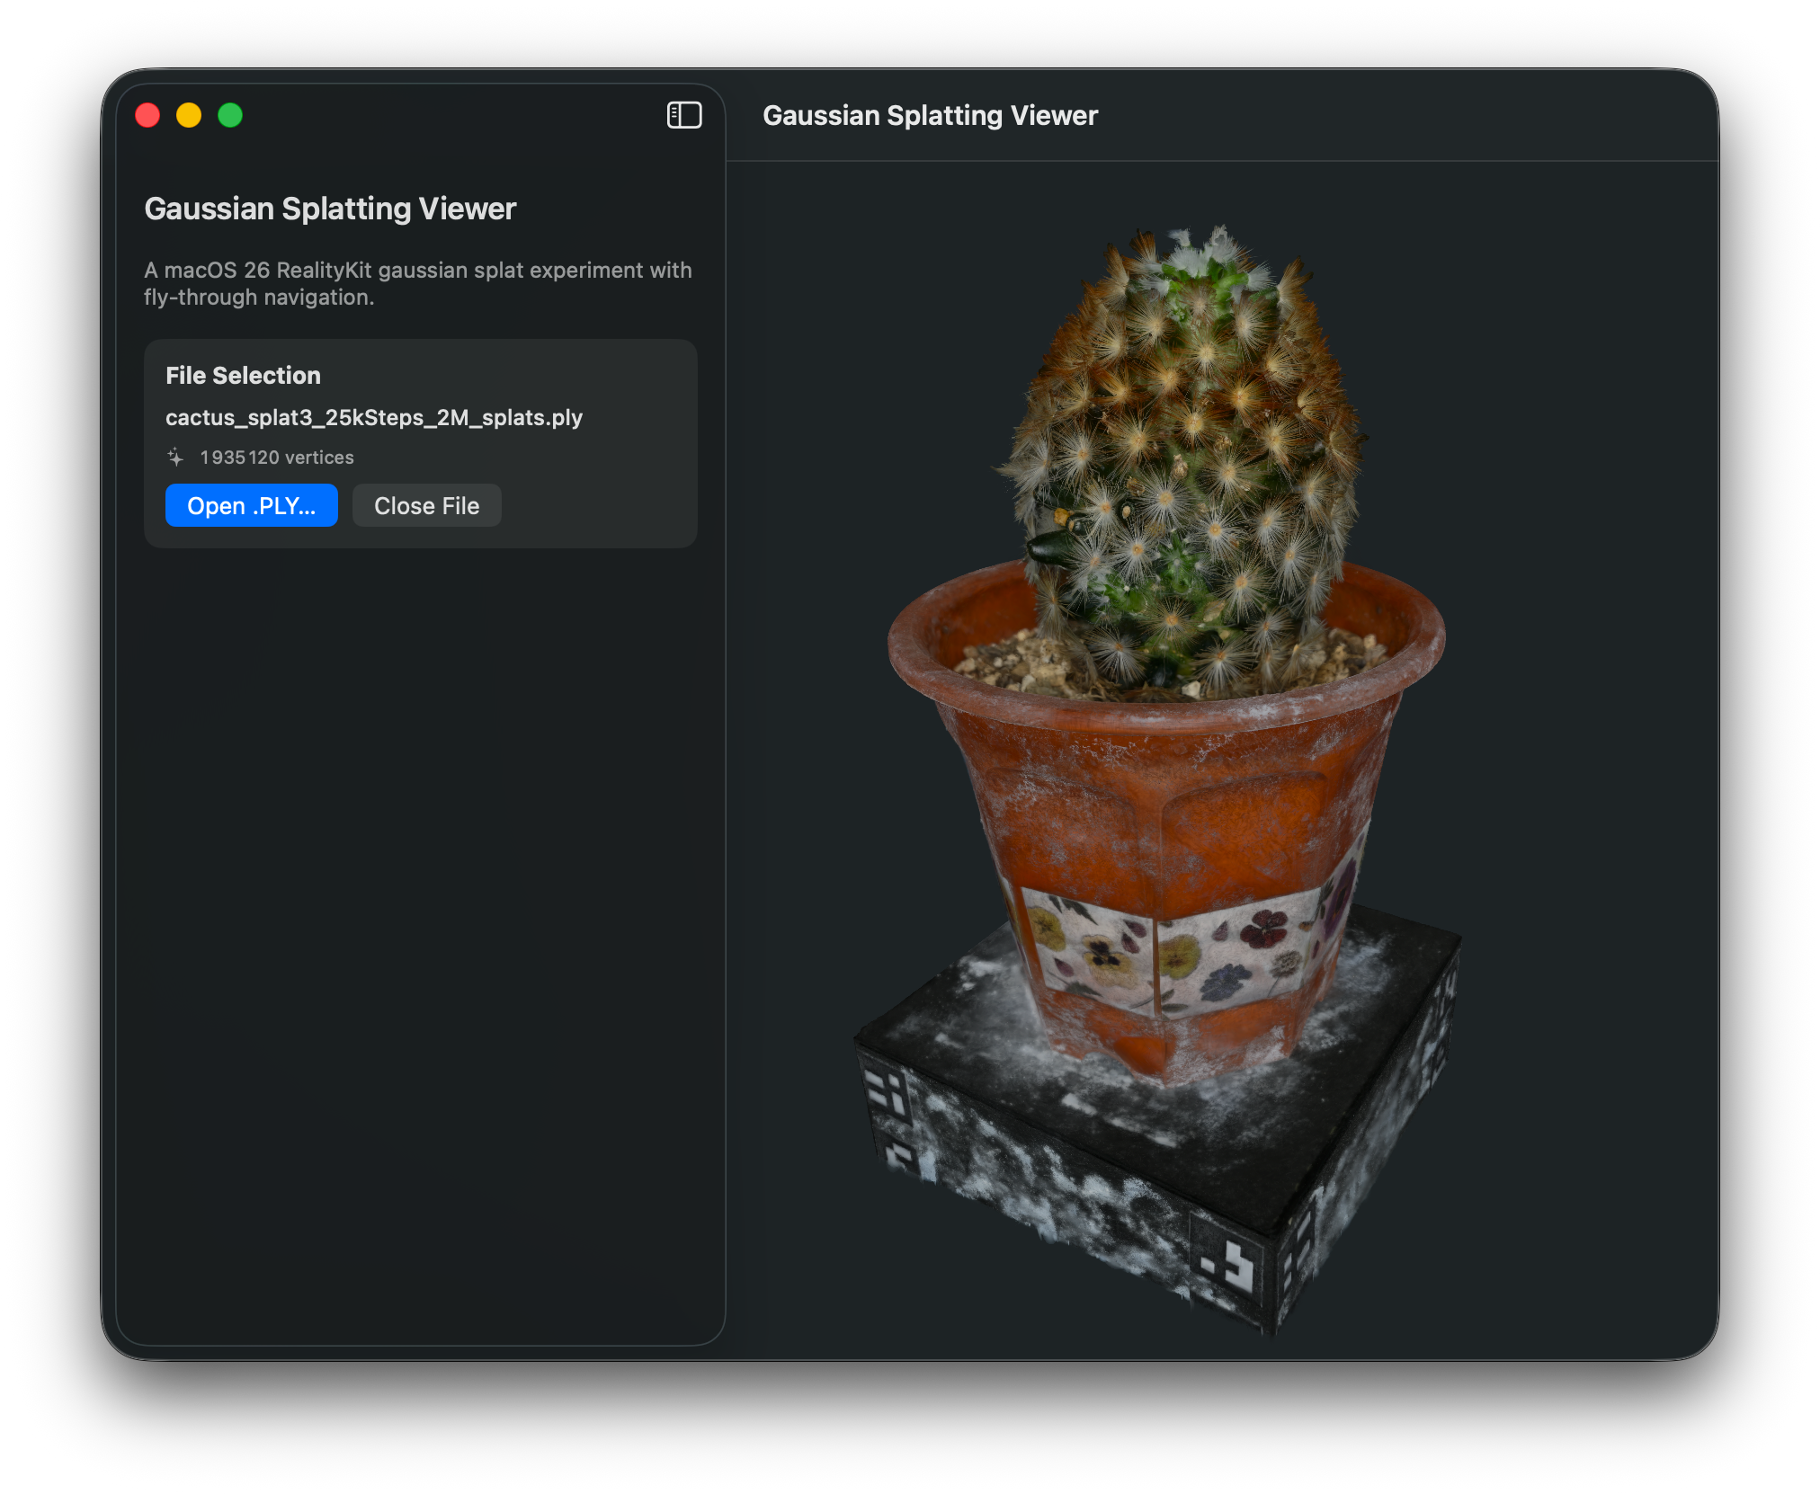Screen dimensions: 1820x1494
Task: Click the RealityKit experiment description text
Action: (418, 283)
